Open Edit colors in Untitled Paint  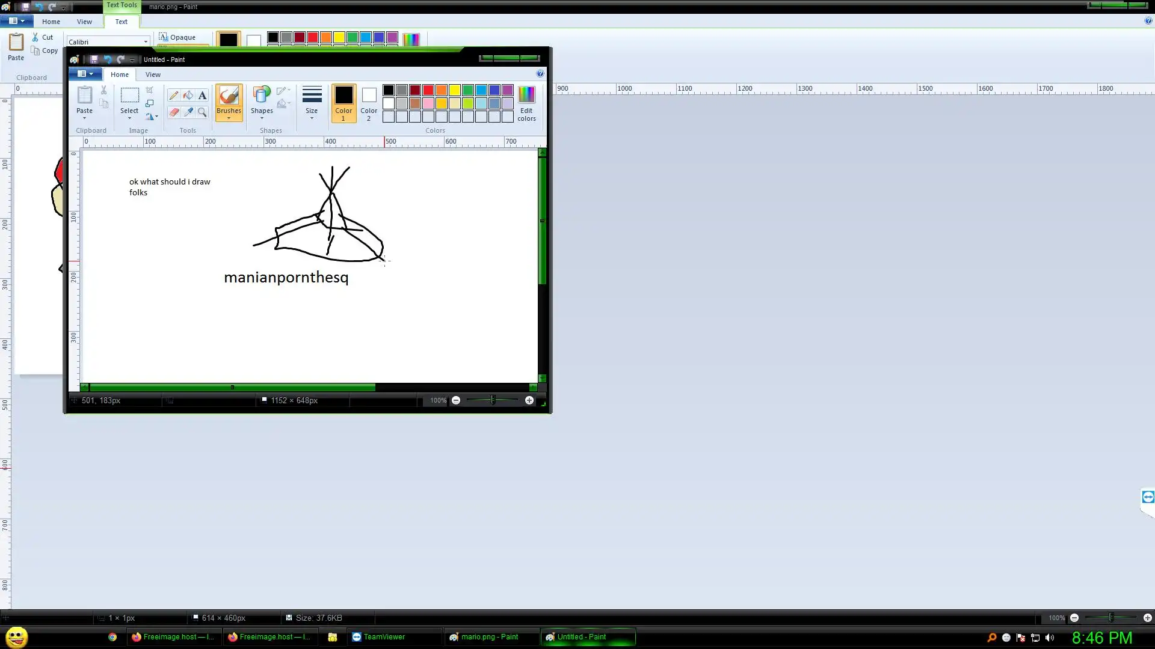tap(526, 103)
